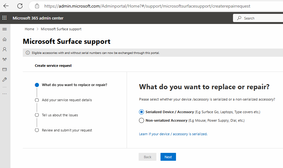Open the app launcher waffle icon

4,18
